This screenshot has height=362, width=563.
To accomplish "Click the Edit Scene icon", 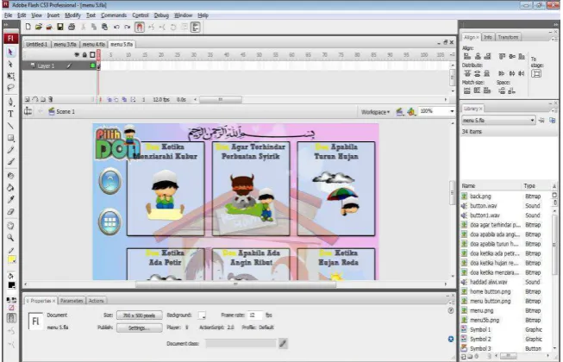I will tap(400, 112).
